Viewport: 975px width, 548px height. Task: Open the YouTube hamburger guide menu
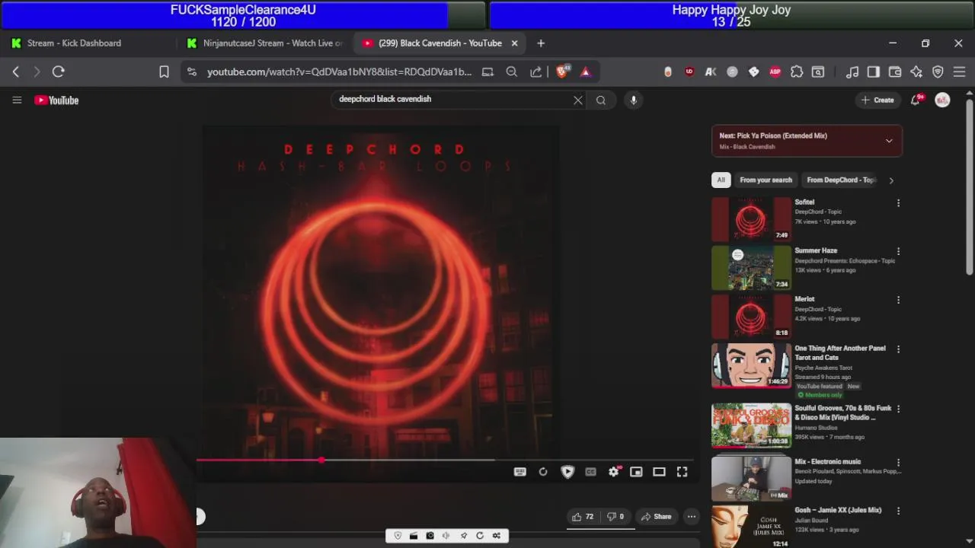pos(17,100)
